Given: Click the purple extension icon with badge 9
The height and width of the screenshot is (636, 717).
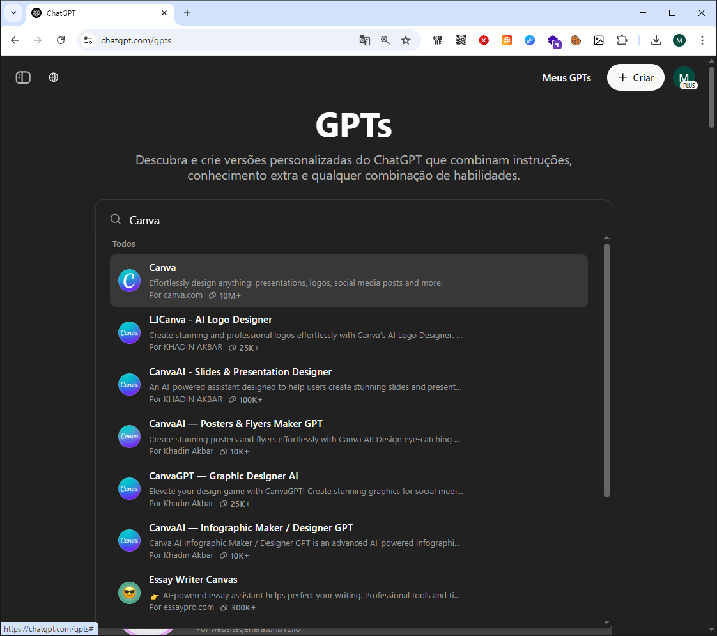Looking at the screenshot, I should 553,41.
